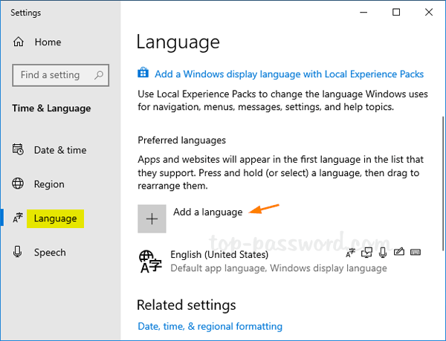Select Language in the sidebar
The image size is (446, 341).
[55, 218]
